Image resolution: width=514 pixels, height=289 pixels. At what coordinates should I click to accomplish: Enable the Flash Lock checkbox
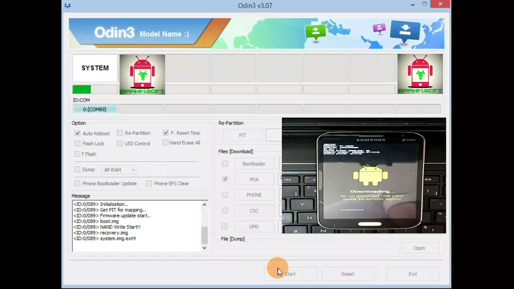[77, 143]
